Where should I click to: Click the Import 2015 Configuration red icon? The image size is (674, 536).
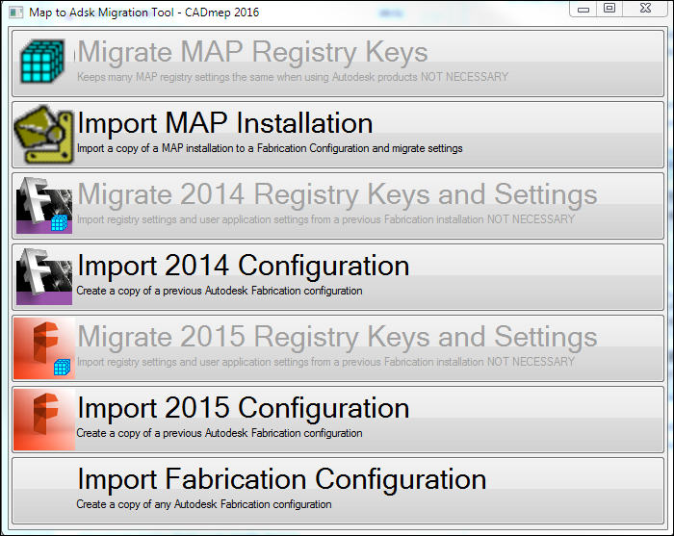coord(44,418)
